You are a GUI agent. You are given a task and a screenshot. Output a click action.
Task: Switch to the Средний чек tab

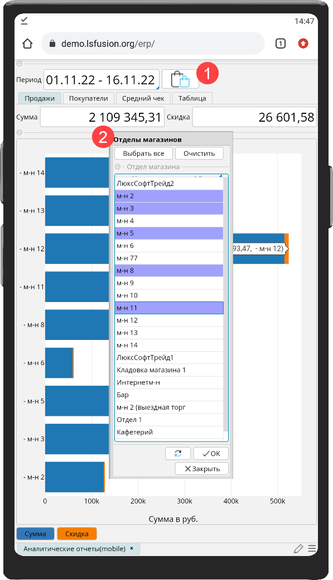(143, 98)
